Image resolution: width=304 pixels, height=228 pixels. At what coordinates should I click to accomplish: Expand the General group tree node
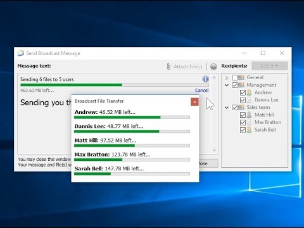click(227, 78)
